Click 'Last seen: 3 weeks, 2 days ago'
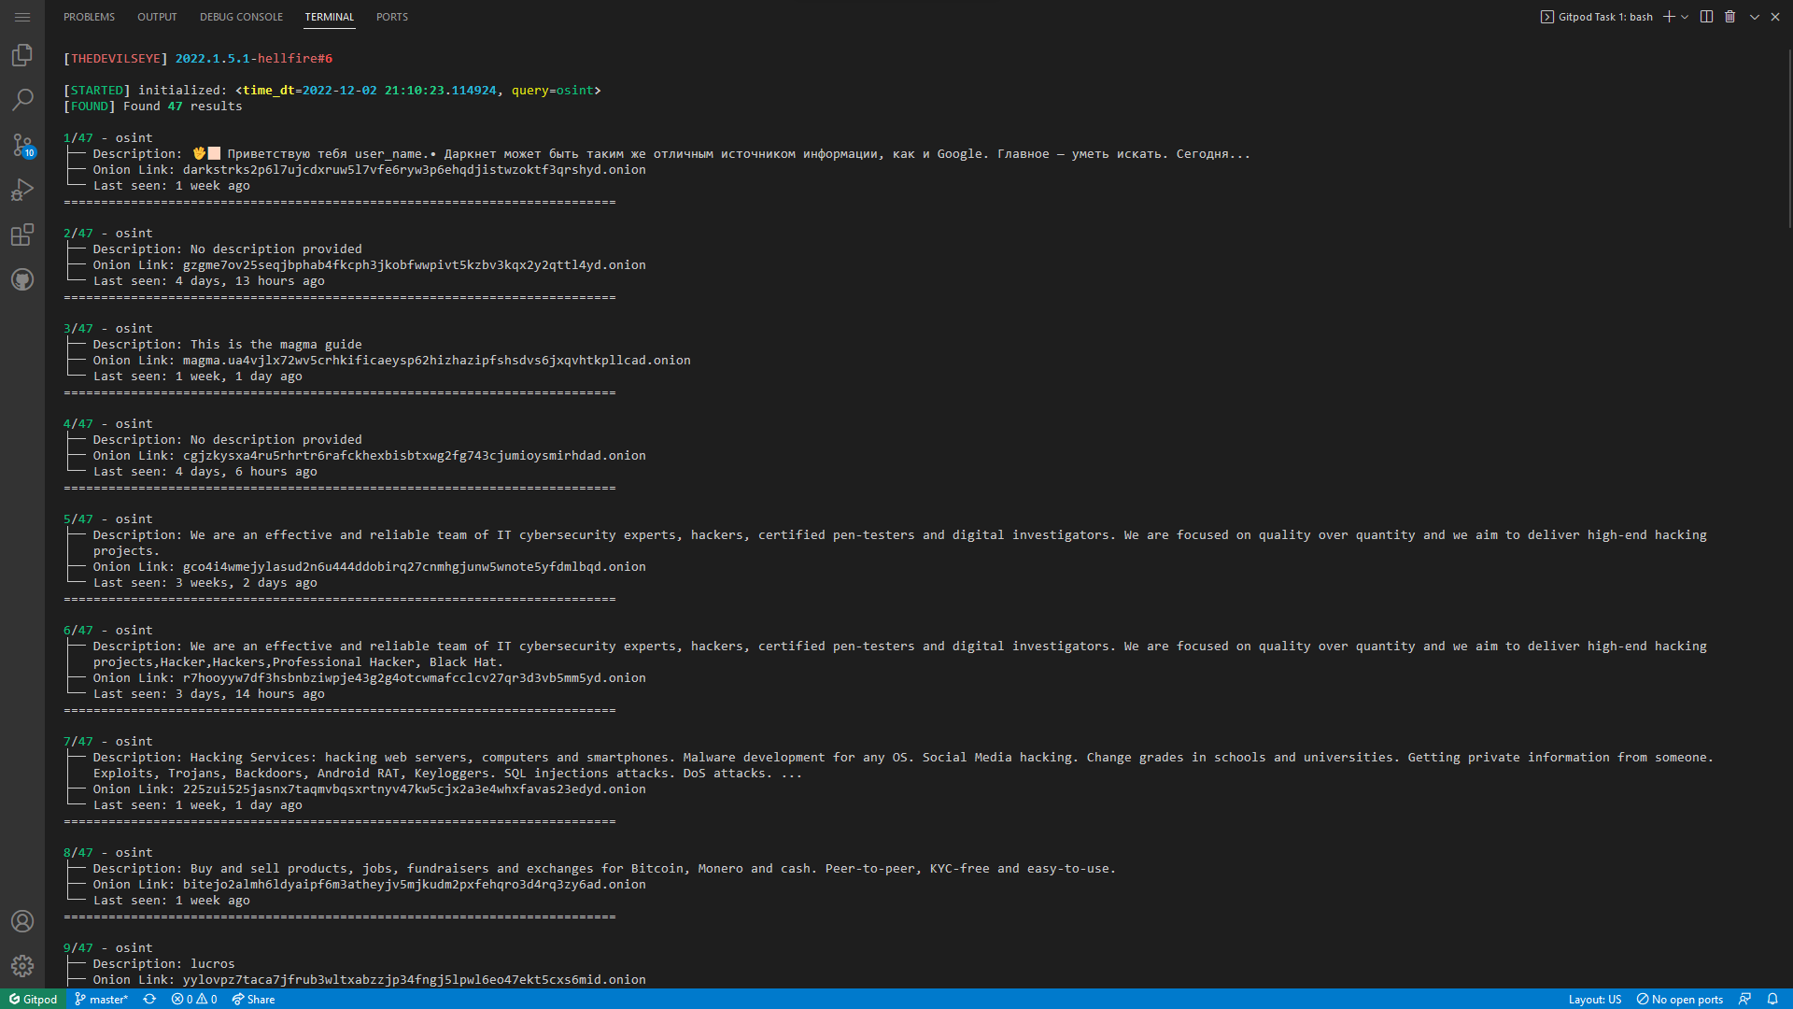Image resolution: width=1793 pixels, height=1009 pixels. pyautogui.click(x=205, y=583)
